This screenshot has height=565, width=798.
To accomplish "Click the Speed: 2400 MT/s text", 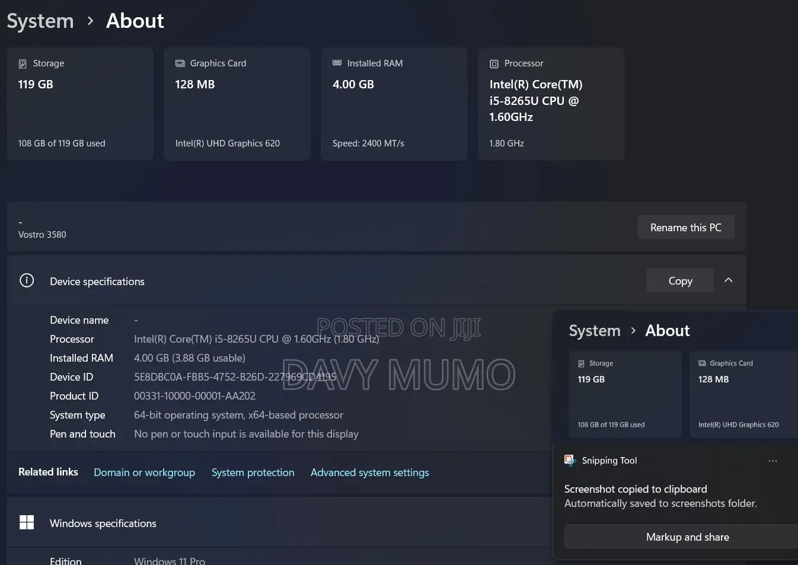I will click(x=368, y=143).
